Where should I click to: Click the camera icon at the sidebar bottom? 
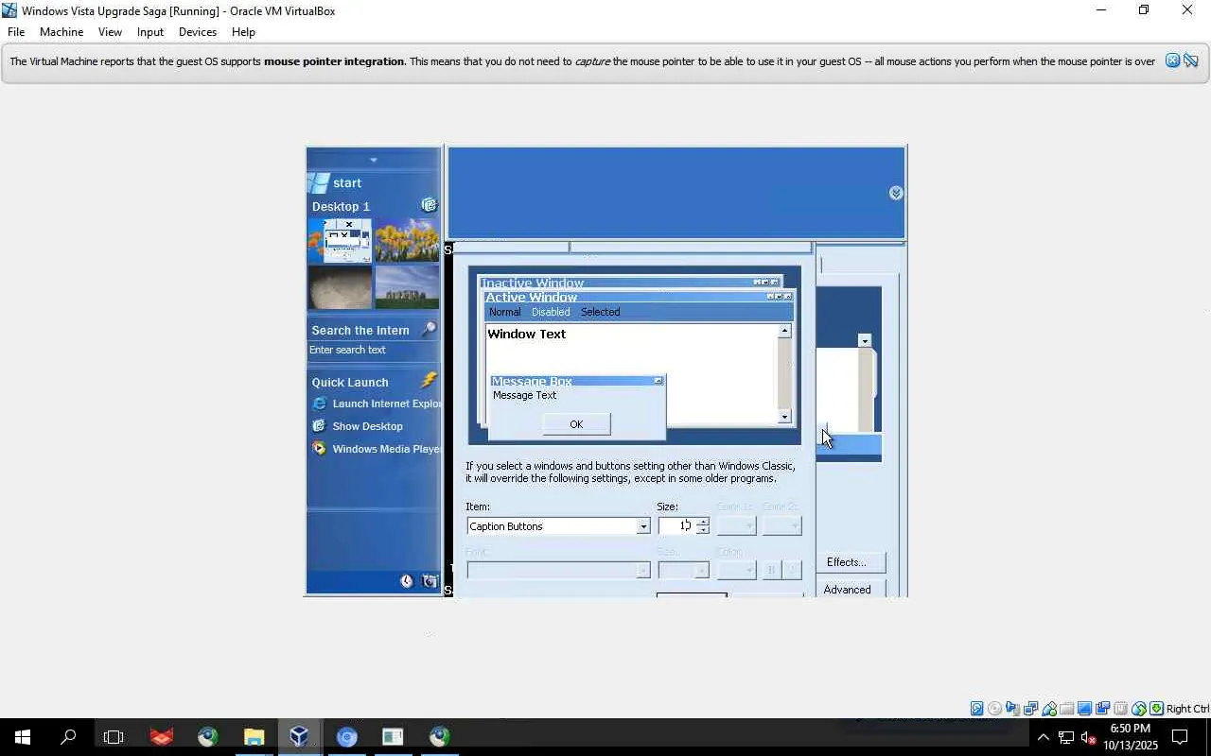click(x=430, y=581)
